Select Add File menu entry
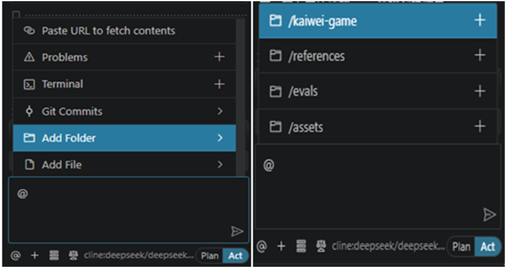The width and height of the screenshot is (506, 268). pos(124,165)
